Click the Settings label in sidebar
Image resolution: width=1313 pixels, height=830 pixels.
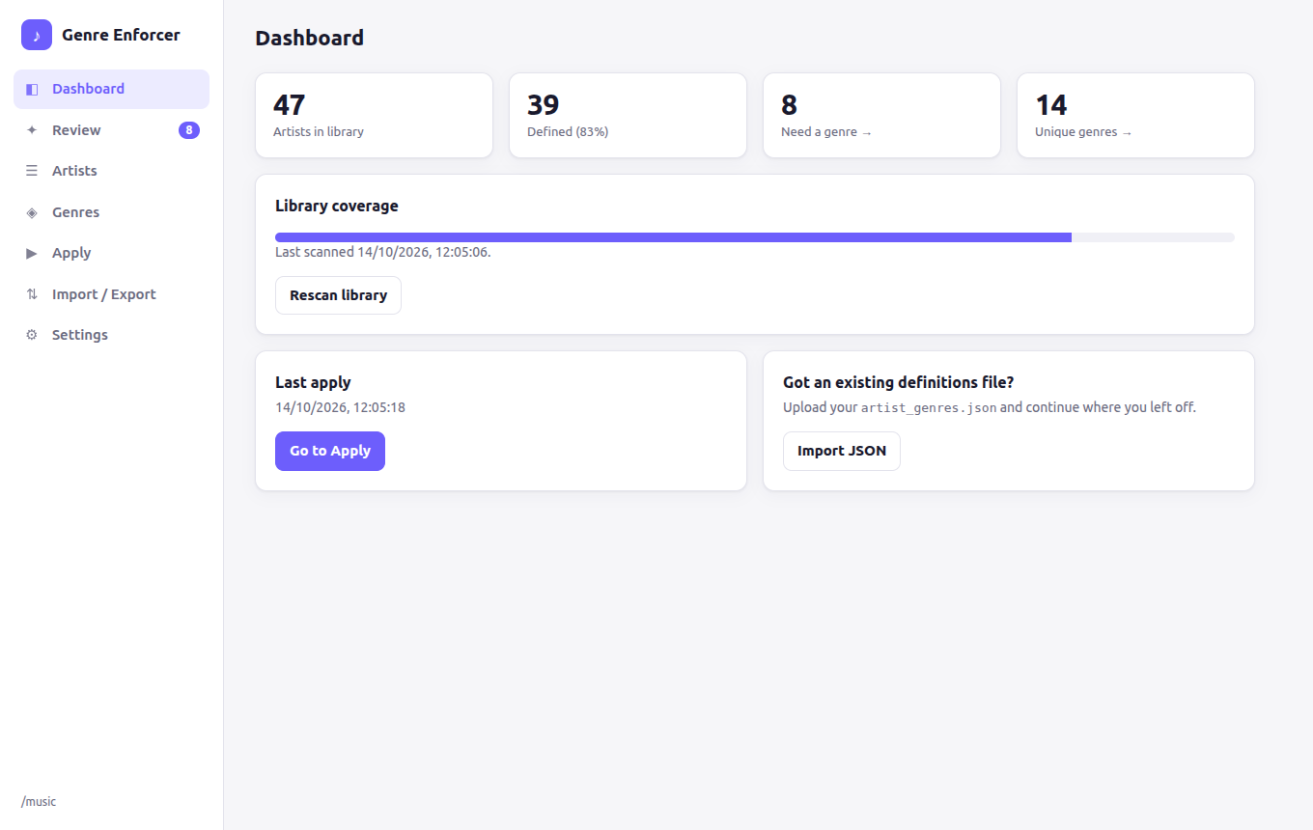click(x=80, y=335)
